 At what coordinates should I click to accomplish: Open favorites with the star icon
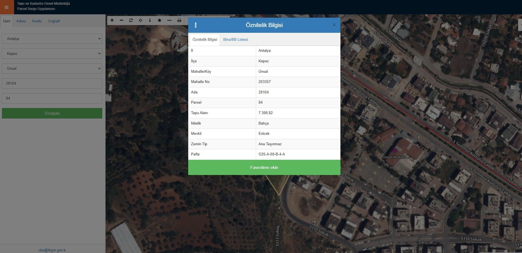pyautogui.click(x=159, y=20)
